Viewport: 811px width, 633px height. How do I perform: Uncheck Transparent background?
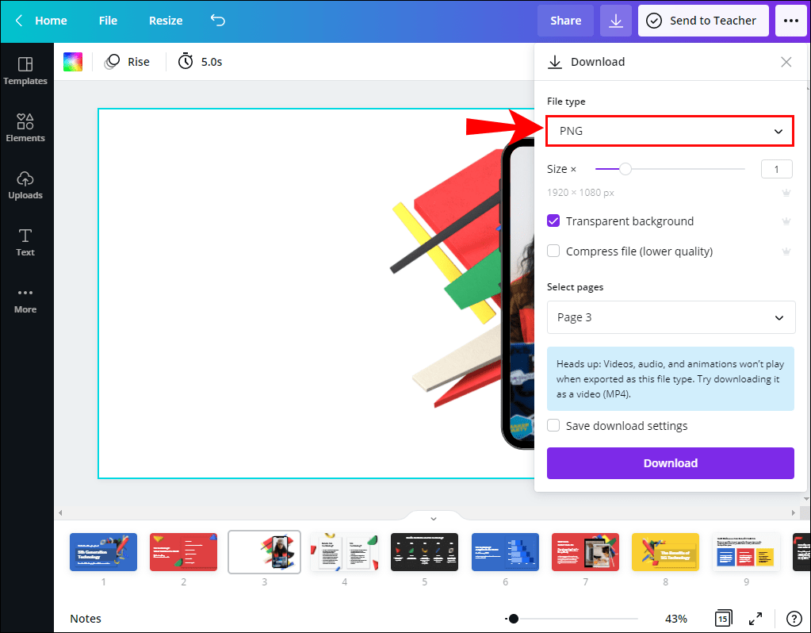click(x=553, y=221)
